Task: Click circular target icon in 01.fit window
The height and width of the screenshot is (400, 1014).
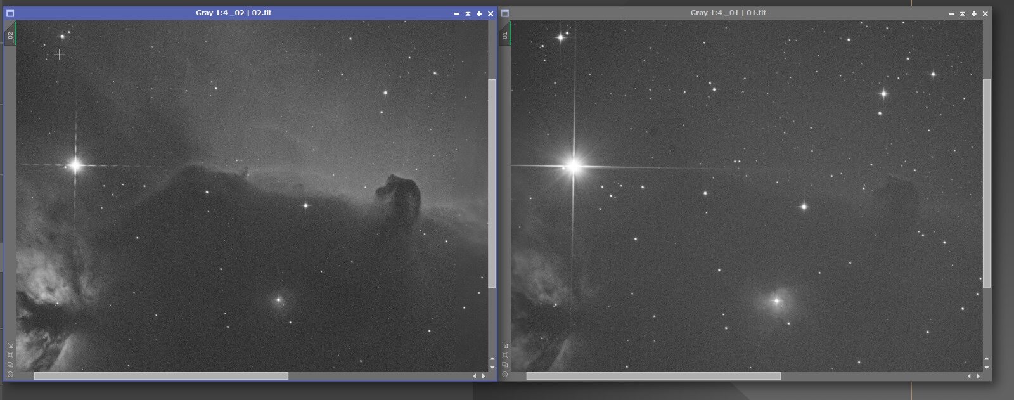Action: tap(505, 375)
